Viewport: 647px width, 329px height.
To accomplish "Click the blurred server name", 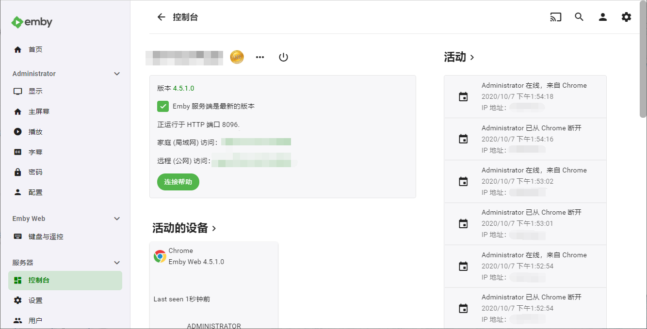I will 184,58.
